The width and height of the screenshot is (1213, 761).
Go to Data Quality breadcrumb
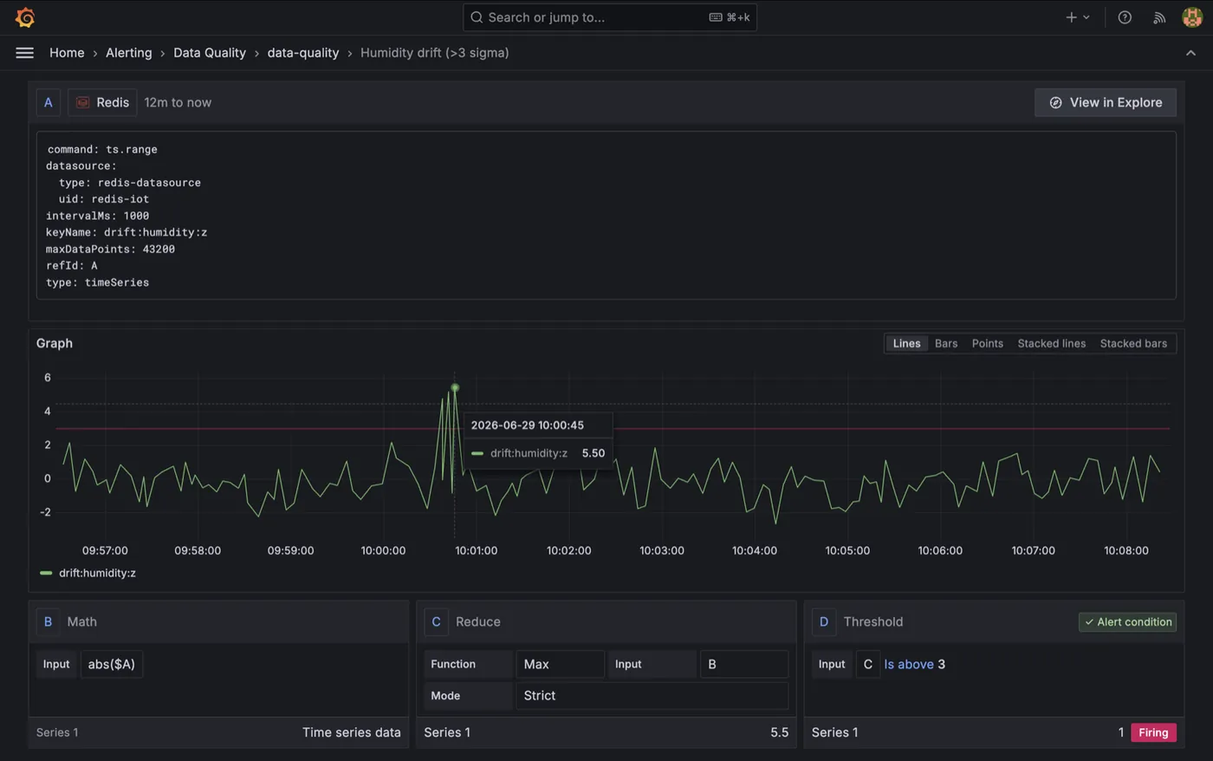click(210, 53)
